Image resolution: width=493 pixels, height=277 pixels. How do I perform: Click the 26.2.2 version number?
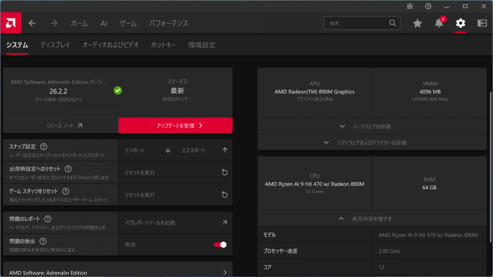pos(58,91)
